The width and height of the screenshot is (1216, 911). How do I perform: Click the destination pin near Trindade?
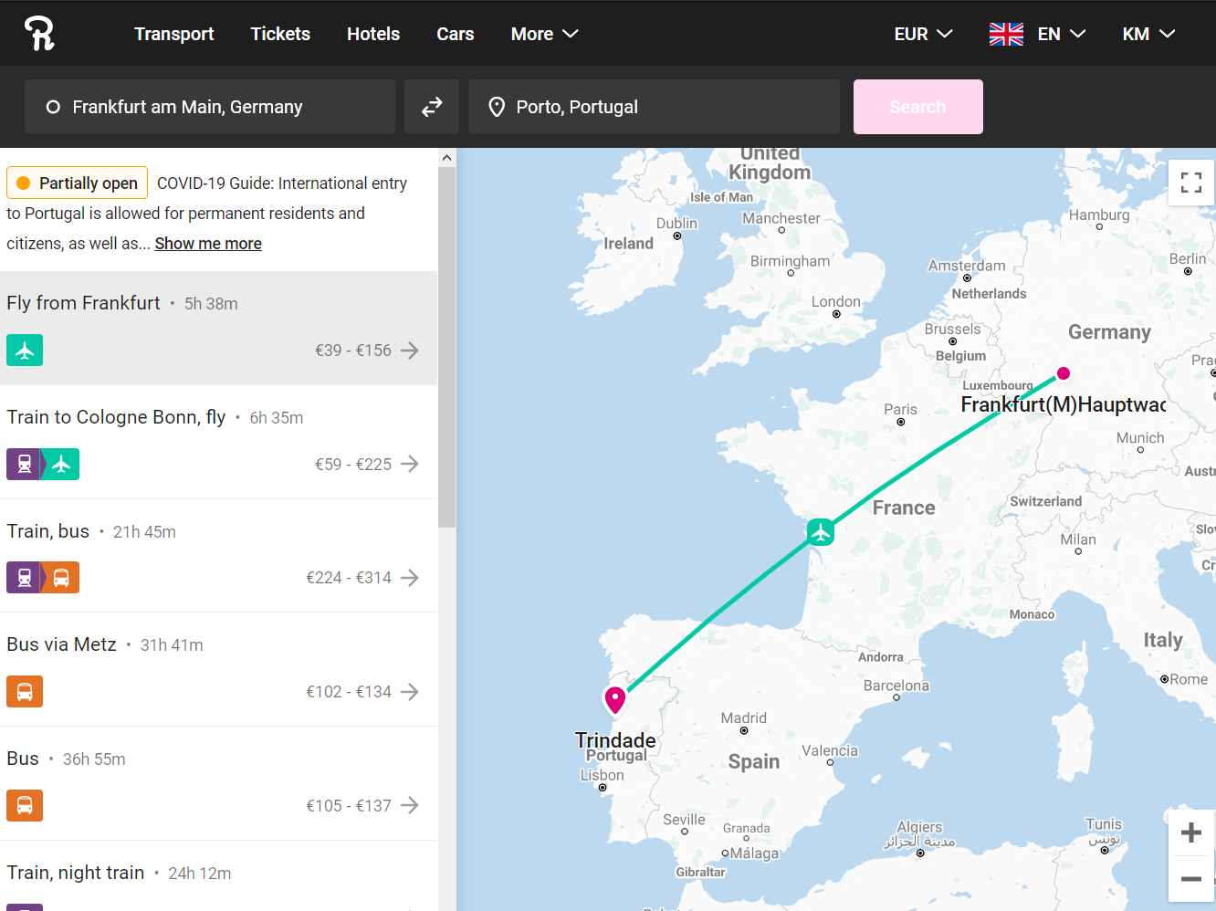[614, 699]
